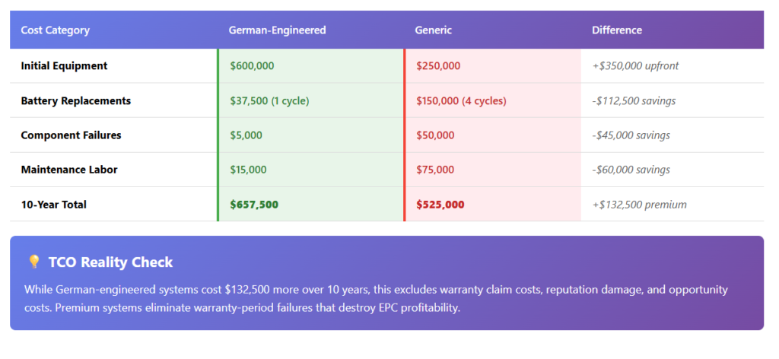Click the 10-Year Total row label

[x=54, y=204]
